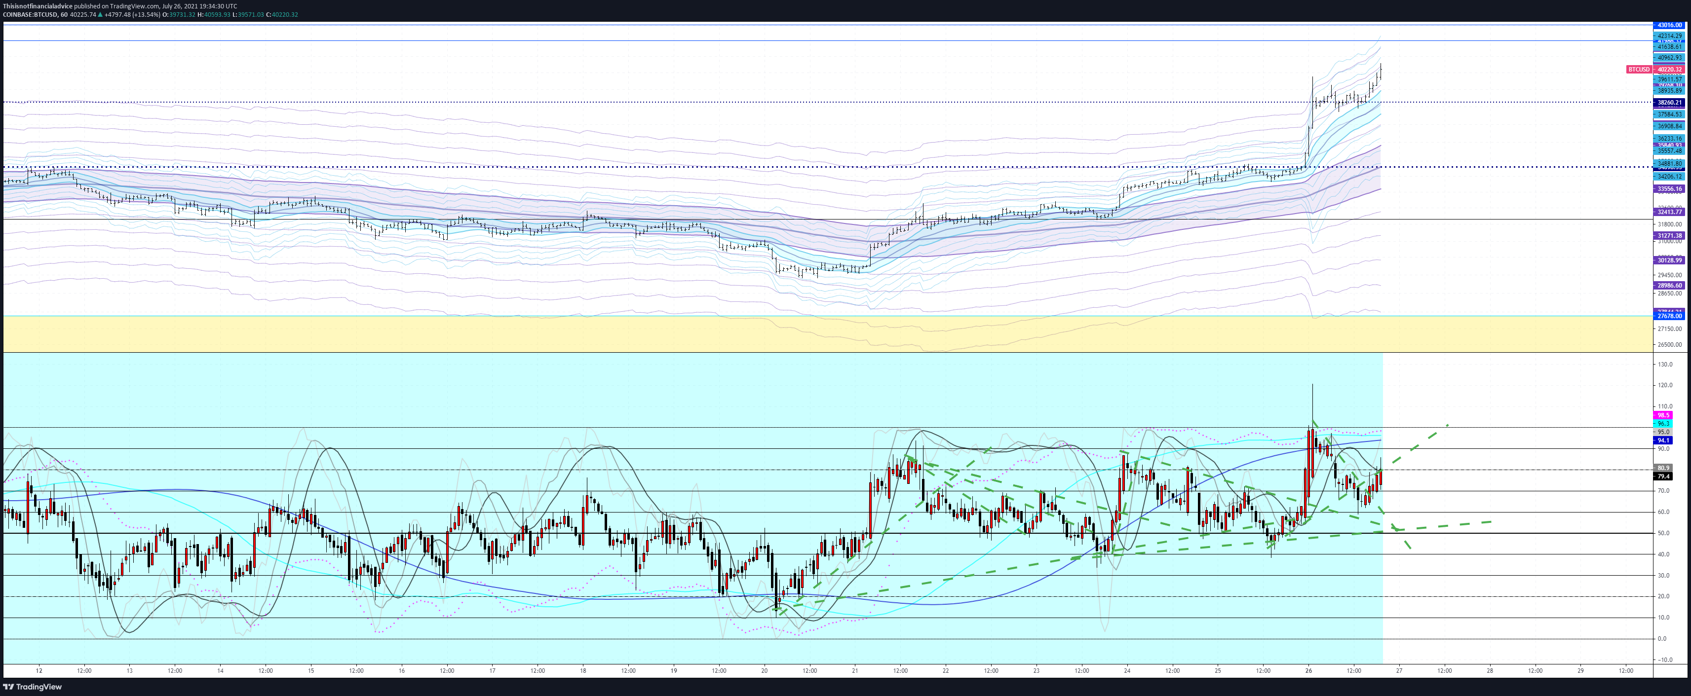This screenshot has height=696, width=1691.
Task: Click the 36233.16 price label
Action: [x=1670, y=139]
